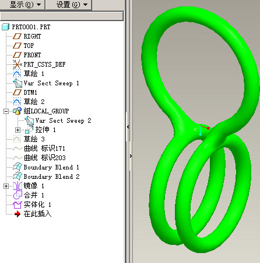
Task: Collapse the 组LOCAL_GROUP tree node
Action: (x=6, y=111)
